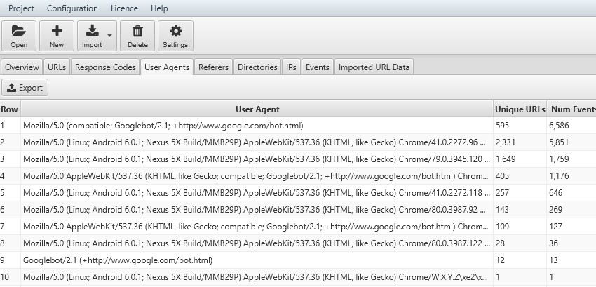Switch to the URLs tab

[57, 67]
